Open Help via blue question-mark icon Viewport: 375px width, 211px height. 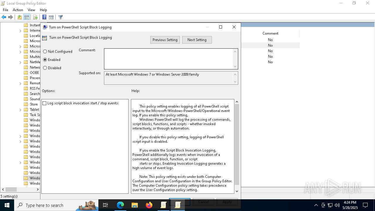(44, 17)
